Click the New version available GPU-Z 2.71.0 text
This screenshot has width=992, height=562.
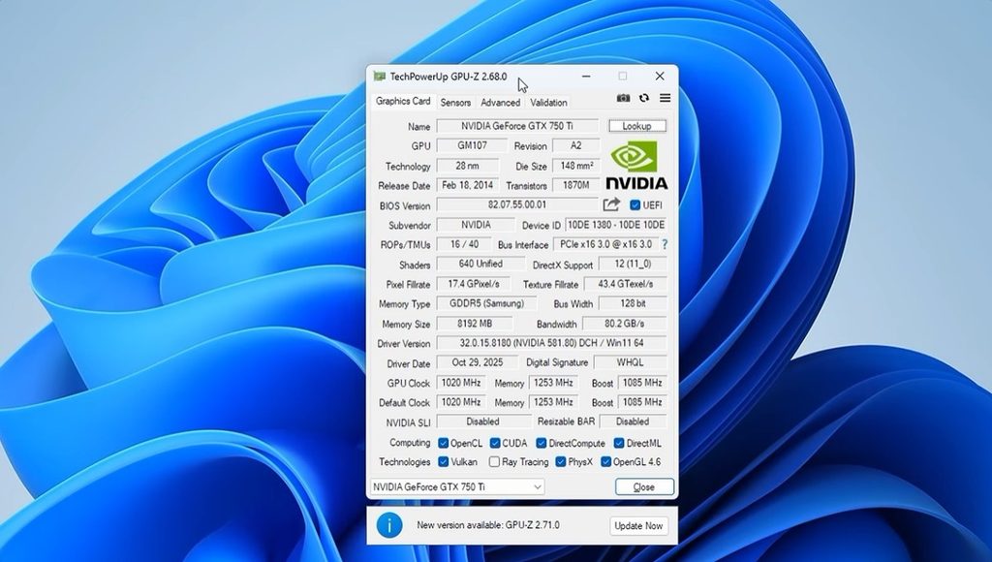click(x=488, y=525)
